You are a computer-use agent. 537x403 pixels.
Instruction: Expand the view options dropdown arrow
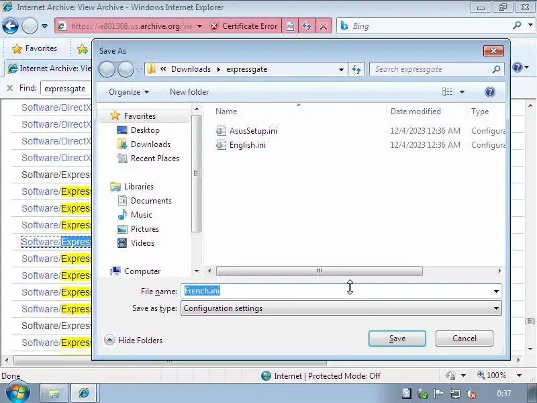pyautogui.click(x=462, y=92)
